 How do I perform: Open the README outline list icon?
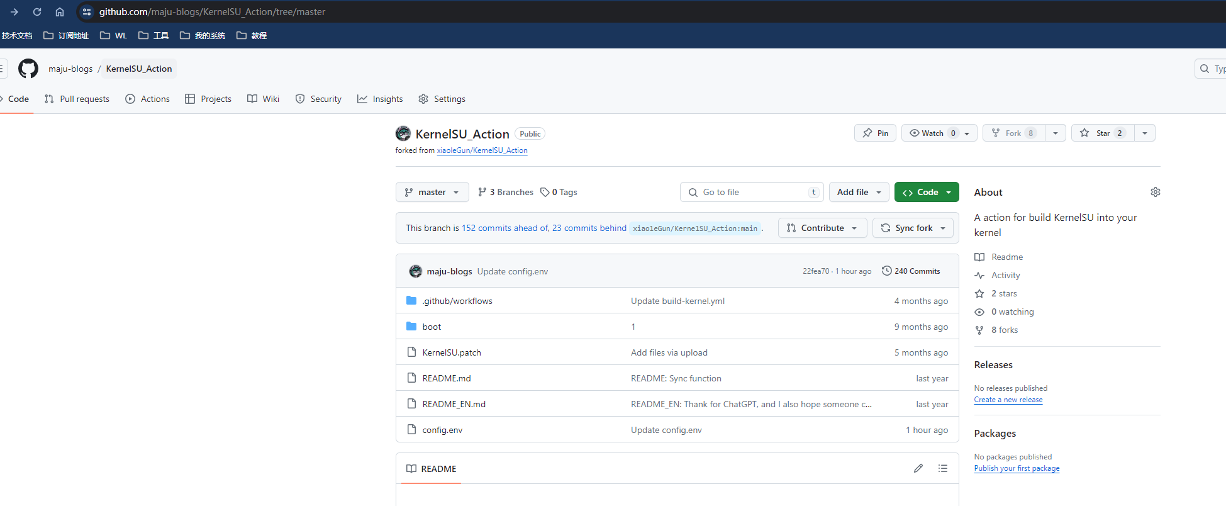coord(942,468)
